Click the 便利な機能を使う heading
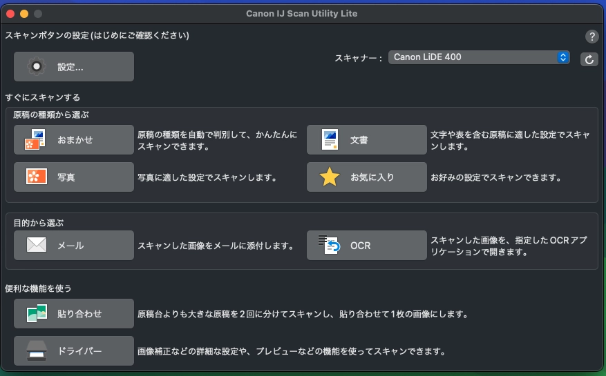 (38, 288)
